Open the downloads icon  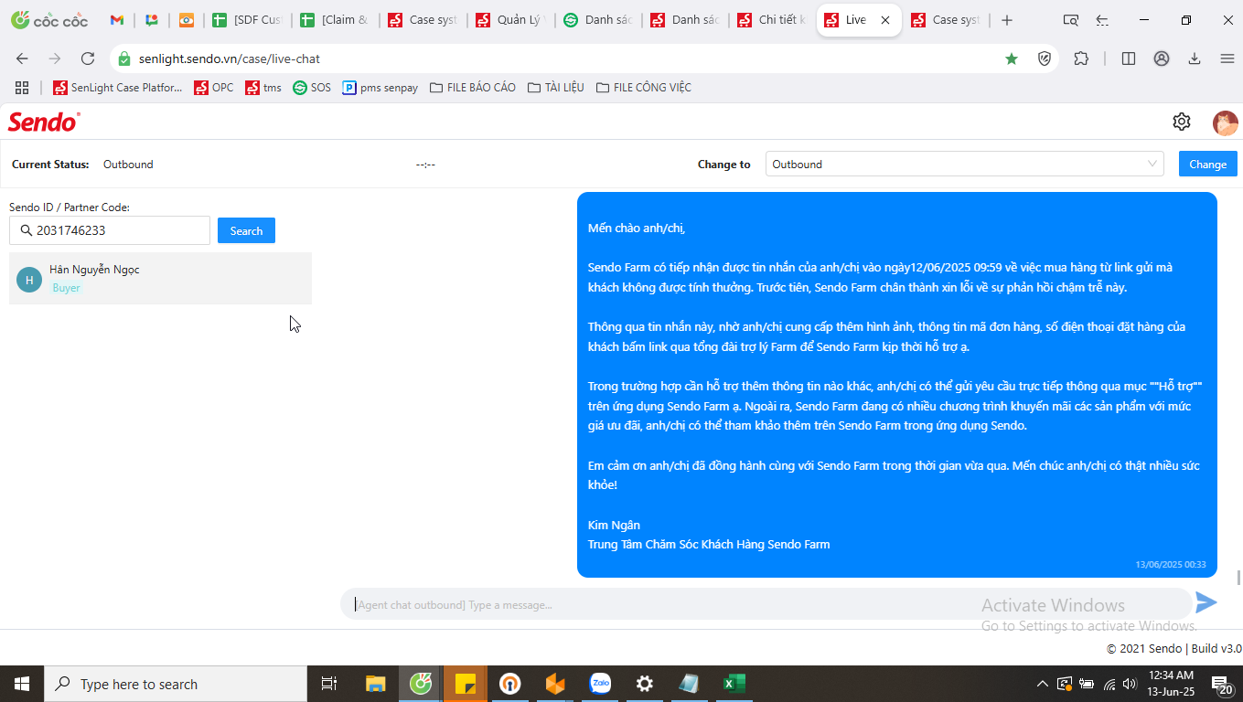pyautogui.click(x=1195, y=58)
